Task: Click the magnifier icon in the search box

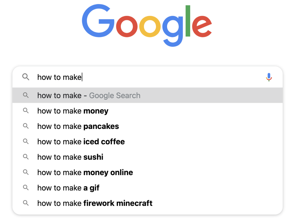Action: click(26, 77)
